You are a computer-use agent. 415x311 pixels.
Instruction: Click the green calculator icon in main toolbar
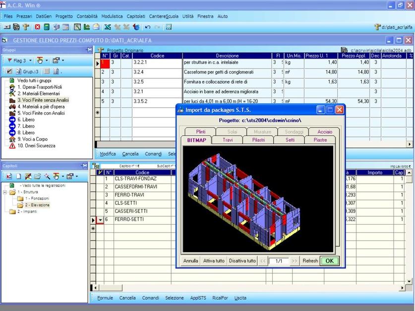coord(47,27)
